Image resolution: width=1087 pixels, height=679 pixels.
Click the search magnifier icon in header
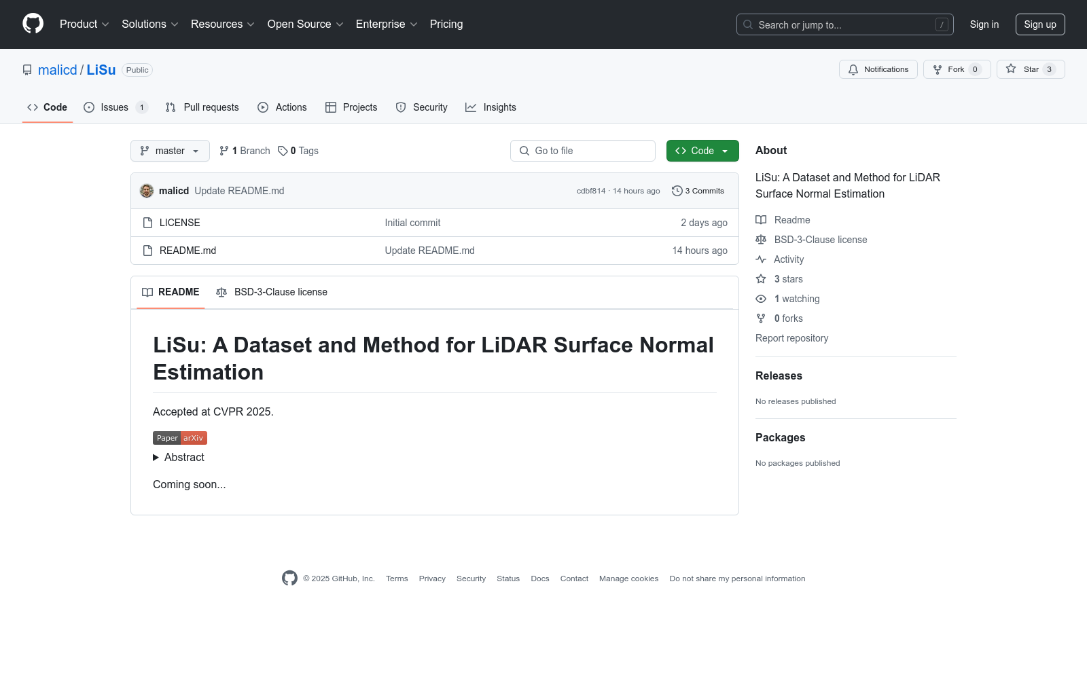click(748, 24)
